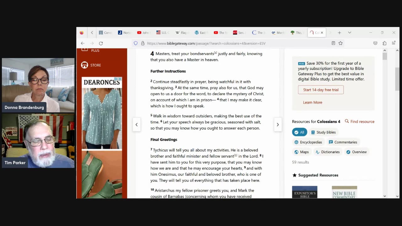Image resolution: width=402 pixels, height=226 pixels.
Task: Click the biblegateway URL address bar
Action: 206,43
